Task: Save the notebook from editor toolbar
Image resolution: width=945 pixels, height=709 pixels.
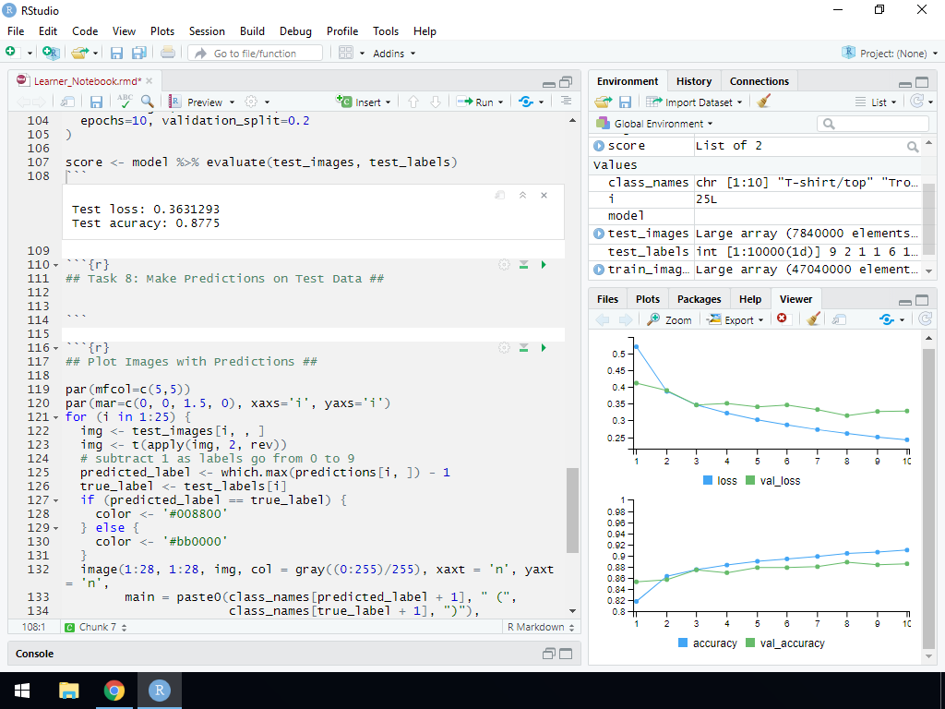Action: pos(96,102)
